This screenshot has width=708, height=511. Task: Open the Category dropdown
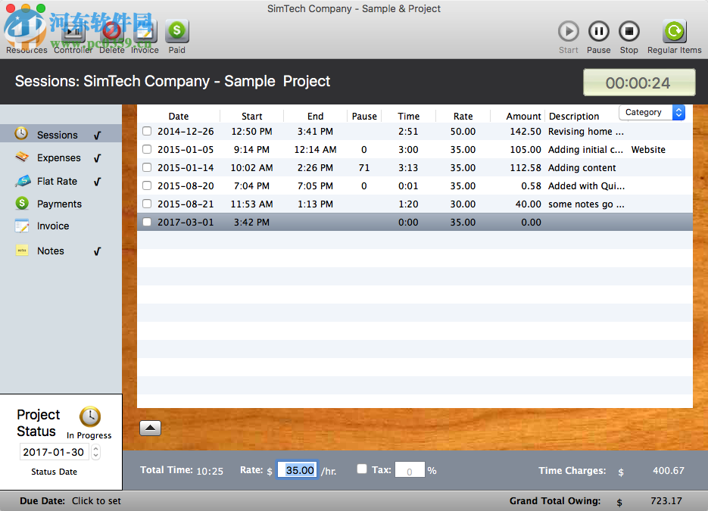point(651,112)
